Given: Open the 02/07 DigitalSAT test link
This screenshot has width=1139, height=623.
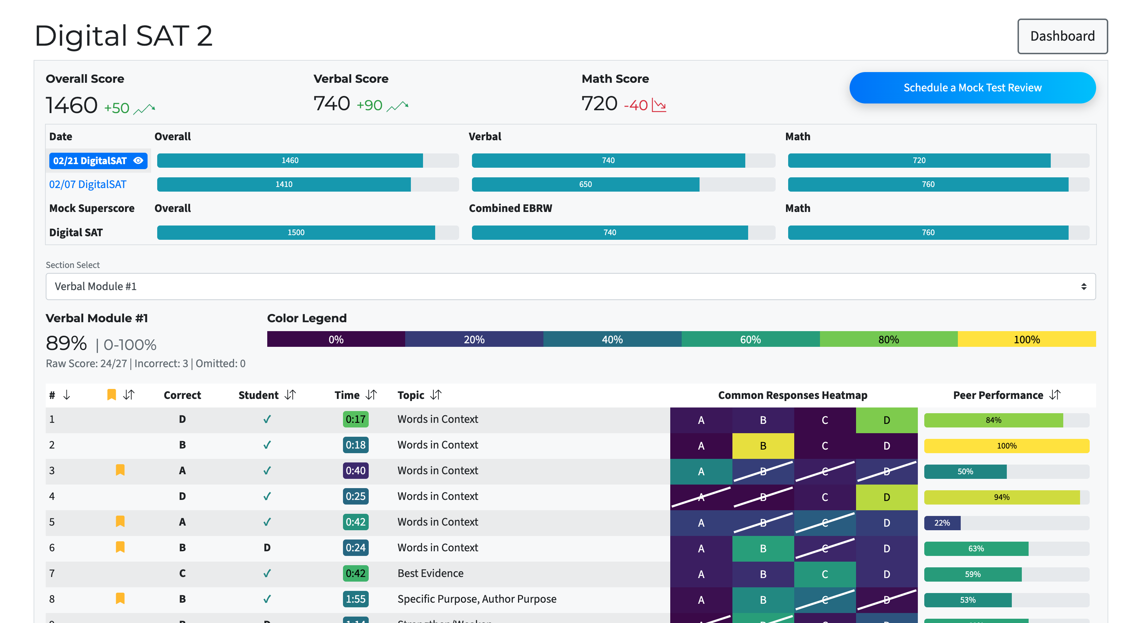Looking at the screenshot, I should coord(88,184).
